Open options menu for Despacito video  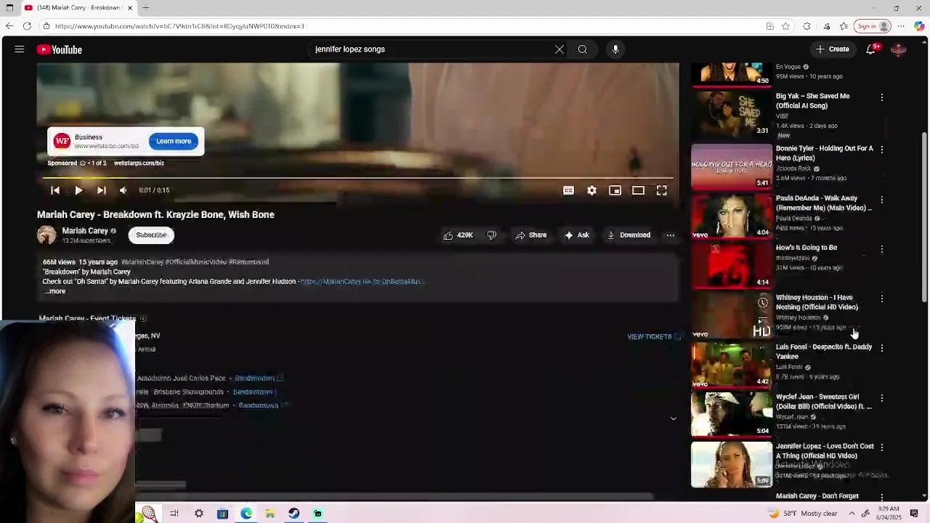pyautogui.click(x=882, y=348)
